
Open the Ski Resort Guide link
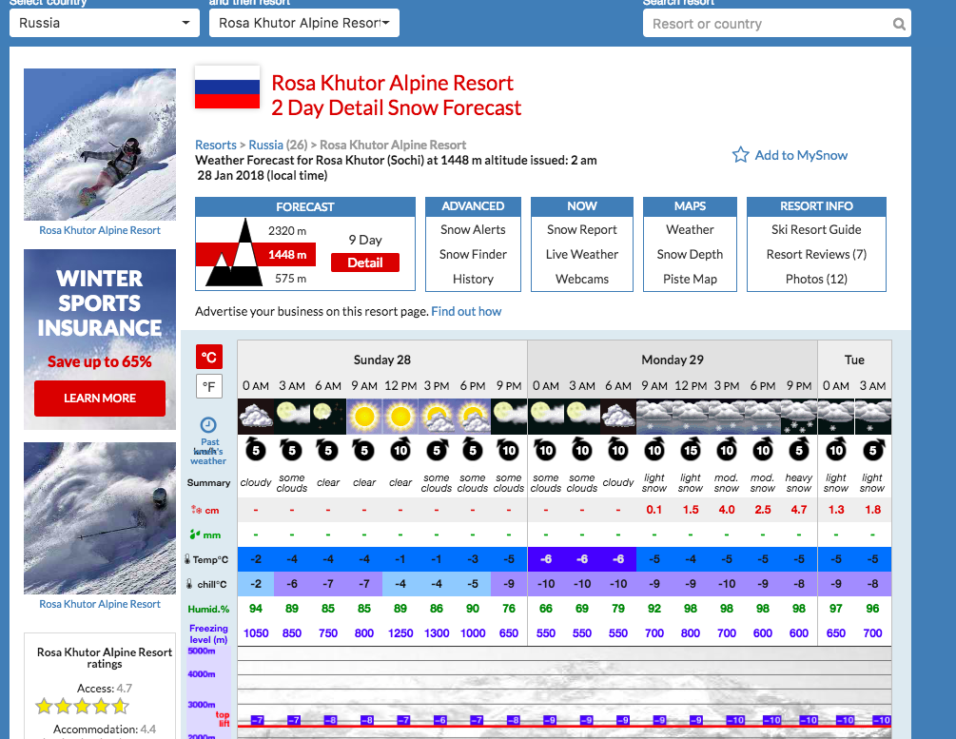tap(816, 229)
